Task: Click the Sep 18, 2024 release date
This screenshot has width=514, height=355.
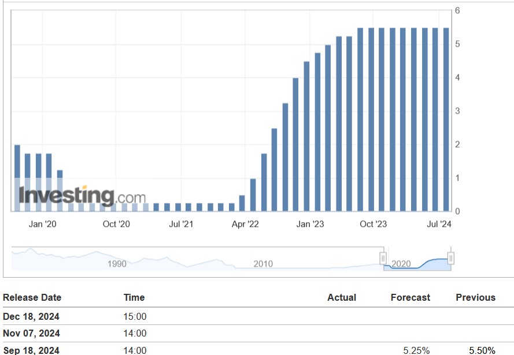Action: pyautogui.click(x=31, y=350)
